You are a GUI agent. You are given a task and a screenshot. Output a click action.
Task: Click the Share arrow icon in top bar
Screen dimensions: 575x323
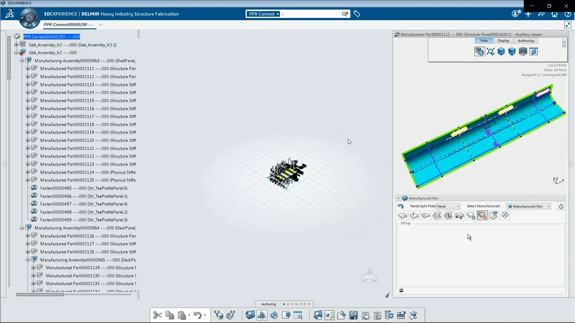541,14
